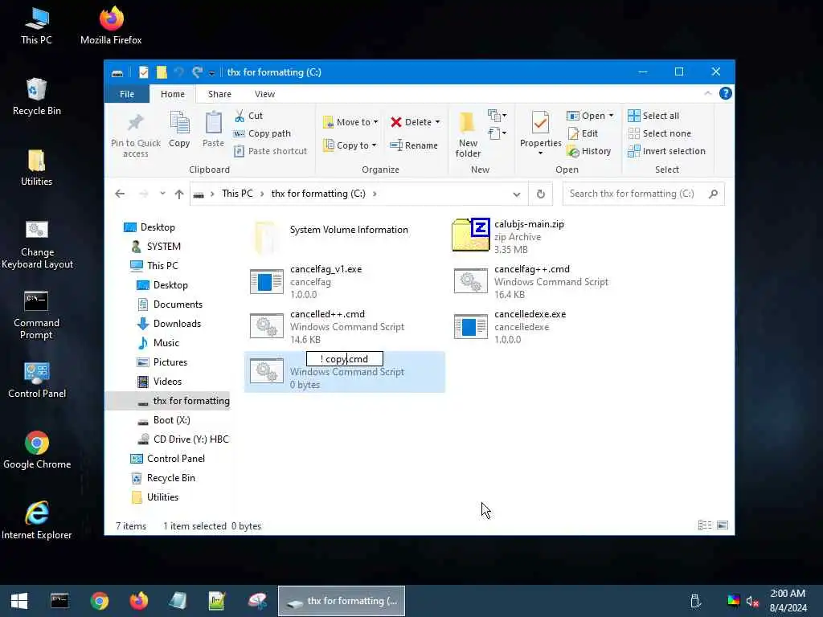823x617 pixels.
Task: Click Invert selection in ribbon
Action: point(666,151)
